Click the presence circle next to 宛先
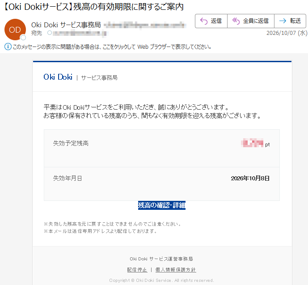This screenshot has height=285, width=308. [x=50, y=33]
